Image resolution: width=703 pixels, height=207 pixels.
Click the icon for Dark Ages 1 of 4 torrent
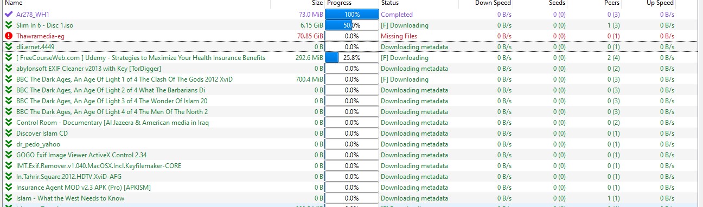8,79
